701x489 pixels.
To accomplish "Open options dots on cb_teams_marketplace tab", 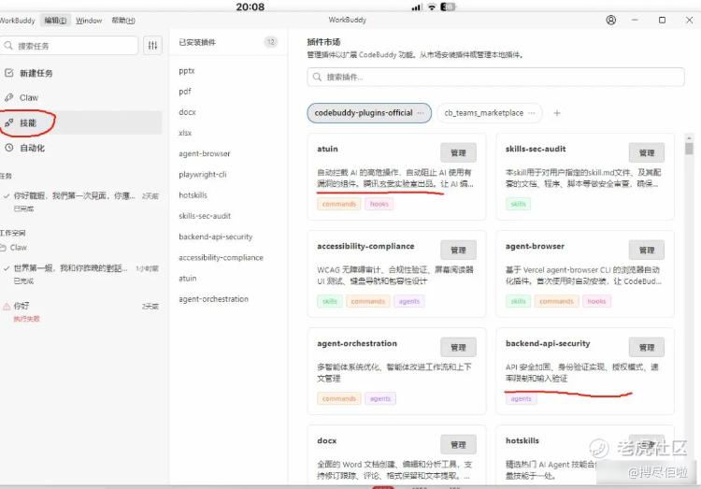I will click(x=532, y=113).
